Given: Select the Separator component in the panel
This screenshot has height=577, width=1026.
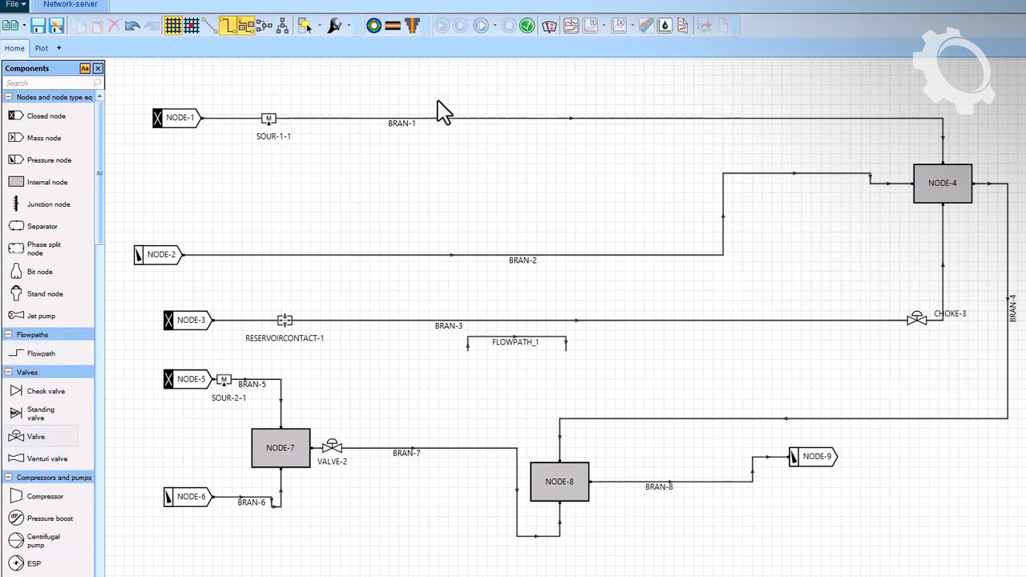Looking at the screenshot, I should 42,226.
